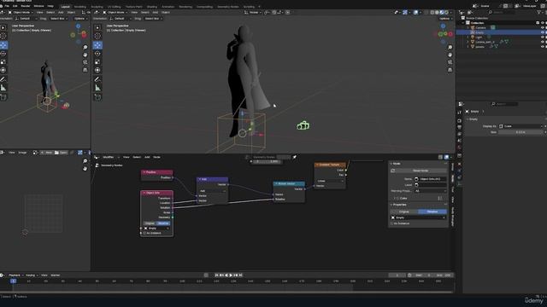
Task: Collapse the Node panel in sidebar
Action: (391, 164)
